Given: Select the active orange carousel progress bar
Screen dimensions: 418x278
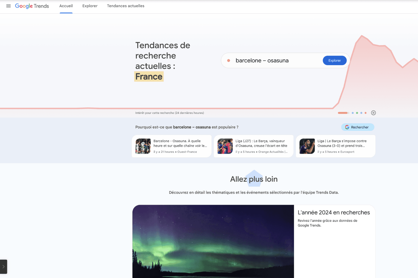Looking at the screenshot, I should 343,113.
